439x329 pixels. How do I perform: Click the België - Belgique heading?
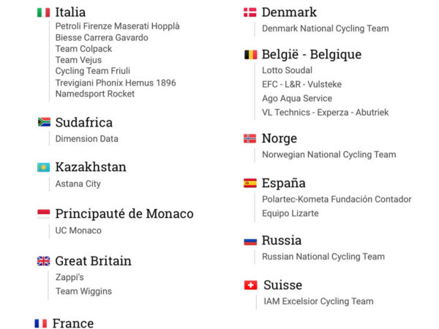312,55
